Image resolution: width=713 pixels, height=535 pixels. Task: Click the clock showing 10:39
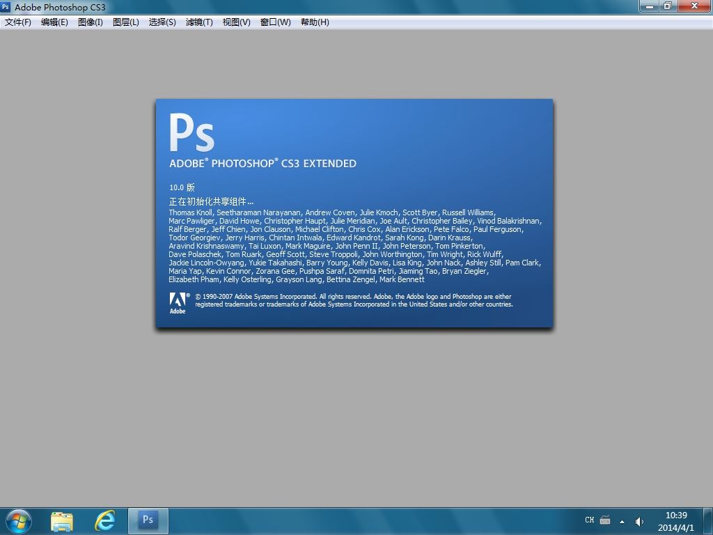pos(675,515)
